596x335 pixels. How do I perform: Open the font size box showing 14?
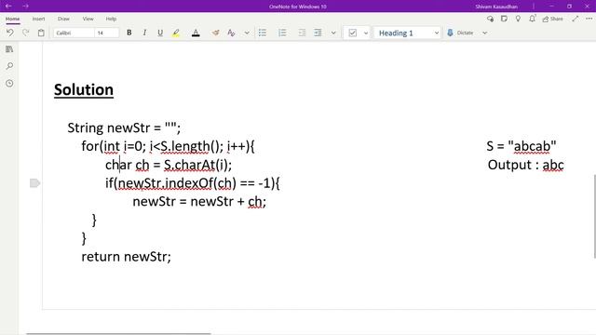(107, 33)
